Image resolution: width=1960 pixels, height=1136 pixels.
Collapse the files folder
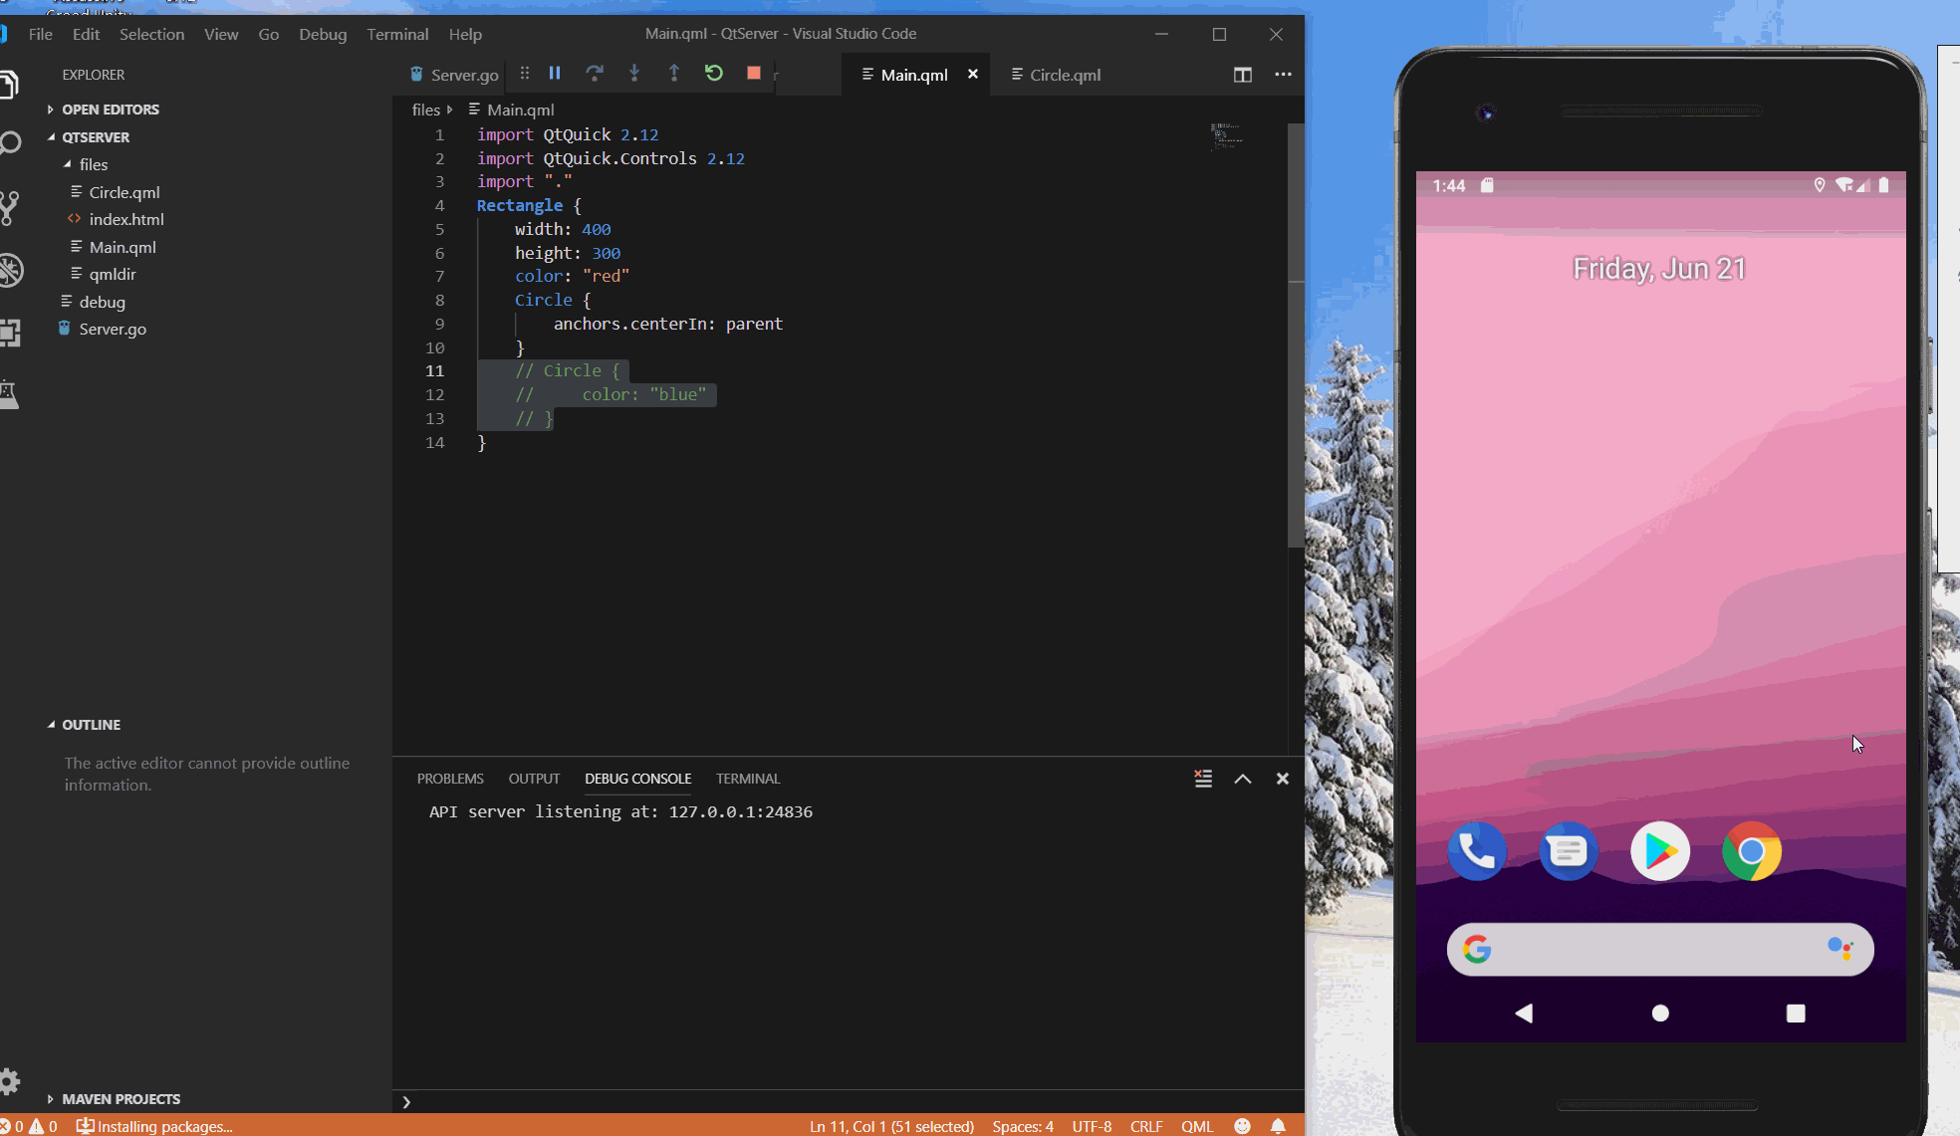(x=93, y=164)
